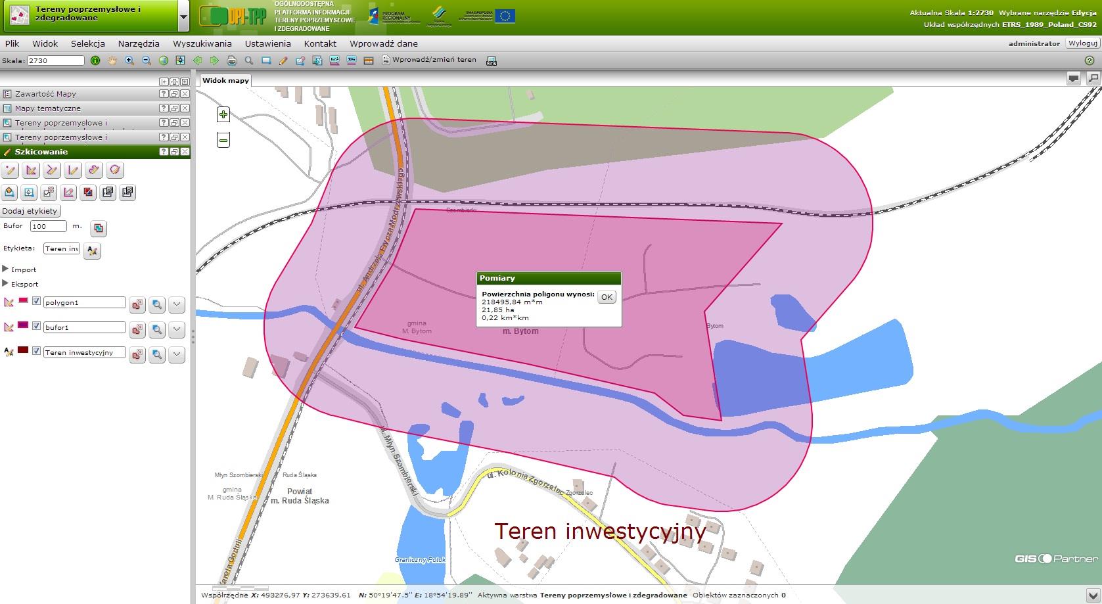Open the Widok menu
This screenshot has width=1102, height=604.
click(45, 43)
